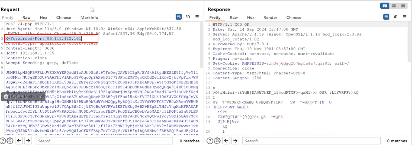The image size is (412, 145).
Task: Open the MarkInfo tab in Request
Action: pos(89,18)
